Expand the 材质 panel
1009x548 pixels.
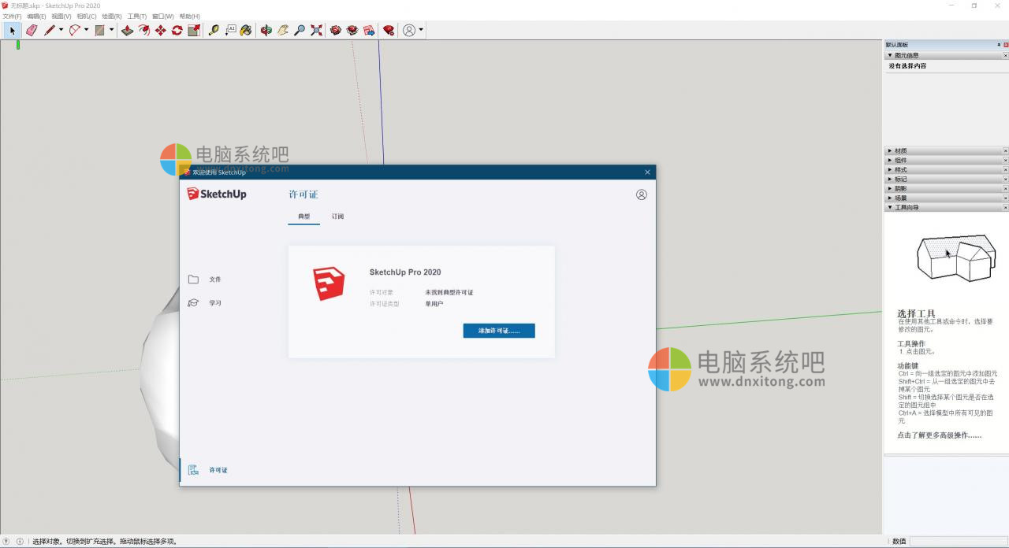coord(890,150)
